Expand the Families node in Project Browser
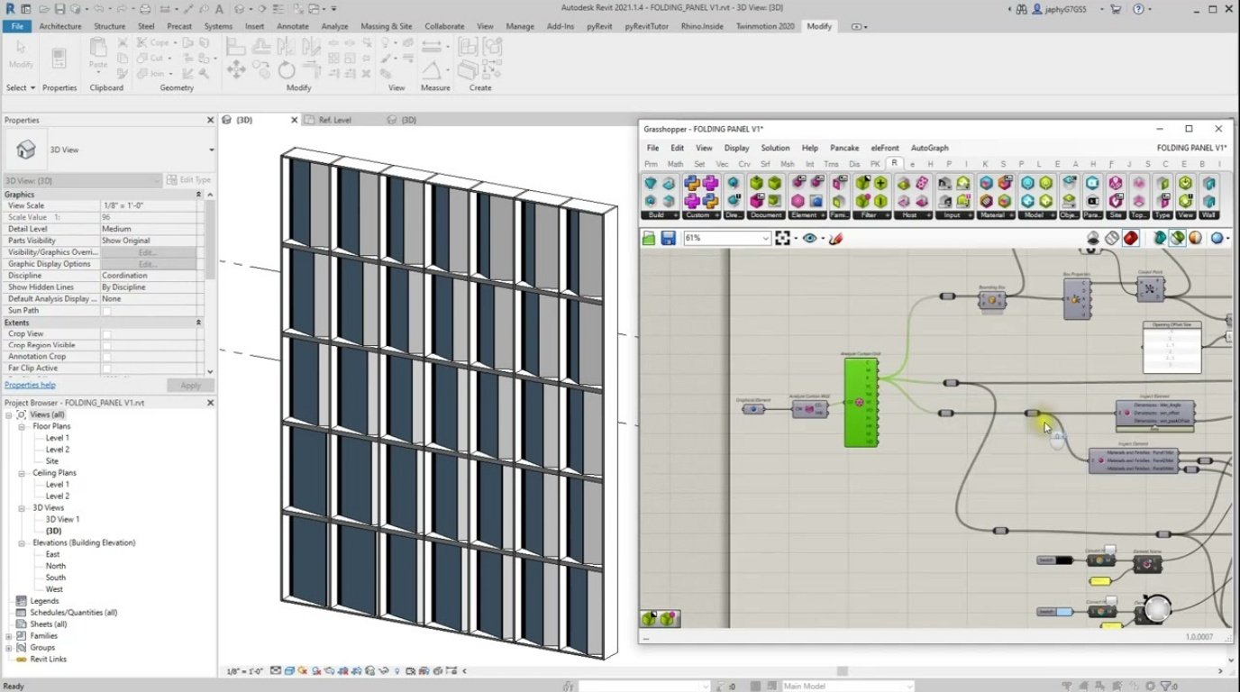This screenshot has height=692, width=1240. [9, 636]
